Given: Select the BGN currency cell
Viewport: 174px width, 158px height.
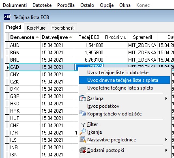Looking at the screenshot, I should click(25, 53).
